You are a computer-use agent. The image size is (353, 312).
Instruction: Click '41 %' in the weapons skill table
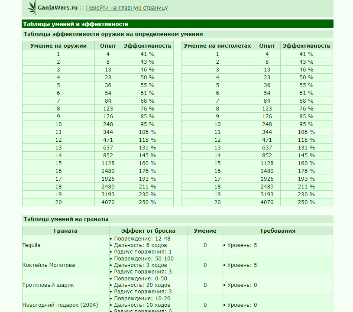click(x=147, y=54)
